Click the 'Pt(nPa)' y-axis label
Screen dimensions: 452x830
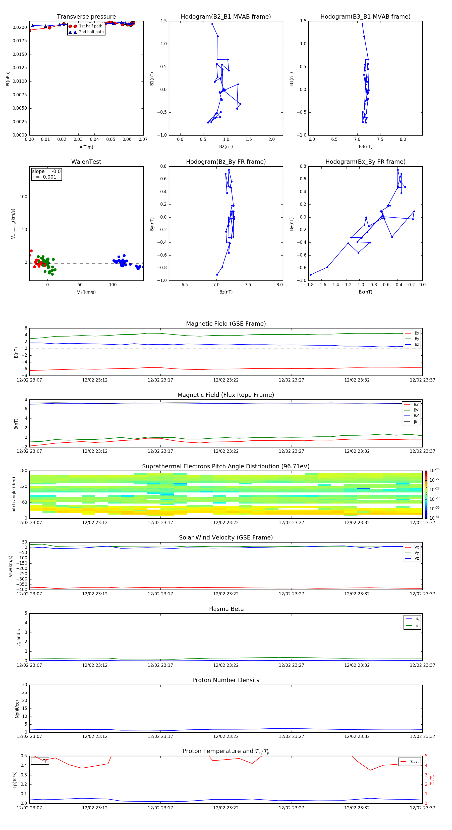8,79
